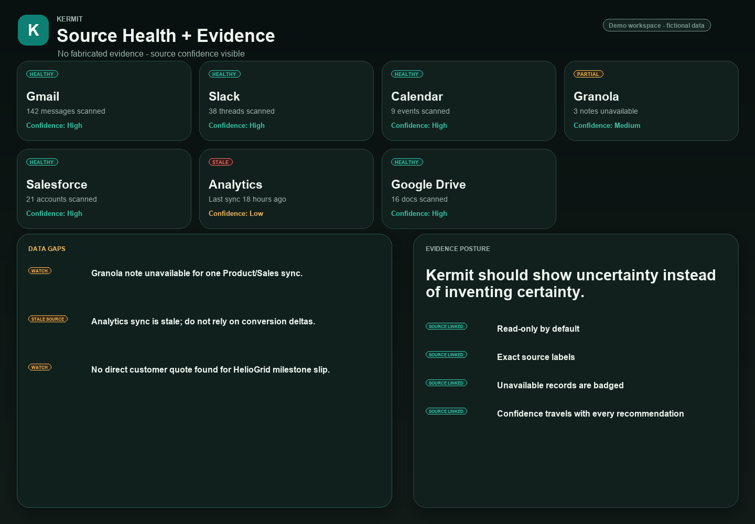
Task: Click the HEALTHY badge on Calendar card
Action: click(407, 74)
